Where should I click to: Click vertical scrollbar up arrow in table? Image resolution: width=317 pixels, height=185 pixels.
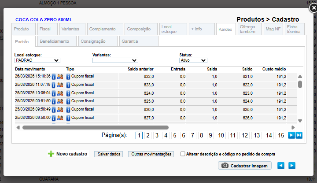(300, 77)
